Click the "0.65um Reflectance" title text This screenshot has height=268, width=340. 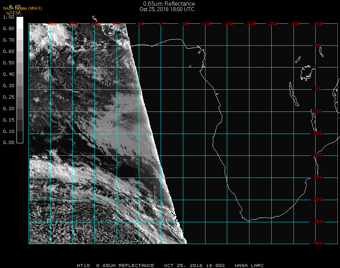[169, 4]
